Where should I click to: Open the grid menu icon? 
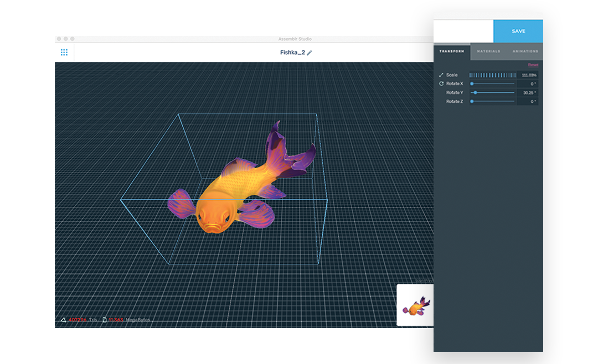(64, 53)
